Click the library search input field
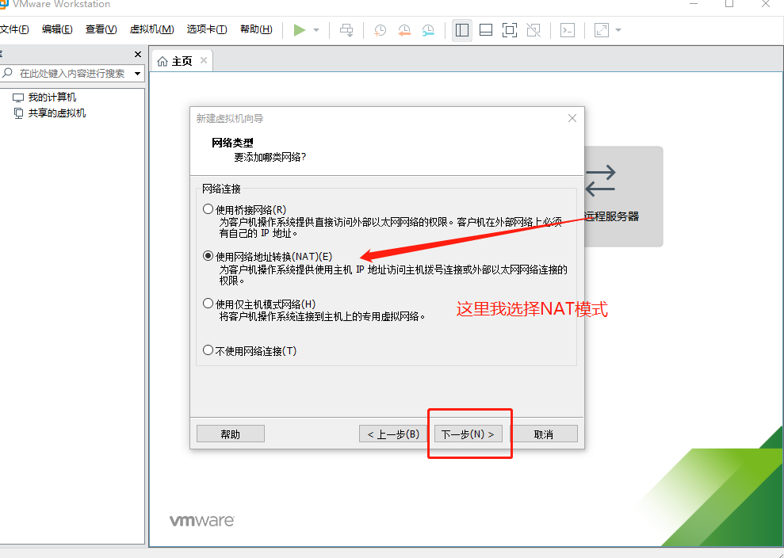The height and width of the screenshot is (558, 784). (x=72, y=74)
